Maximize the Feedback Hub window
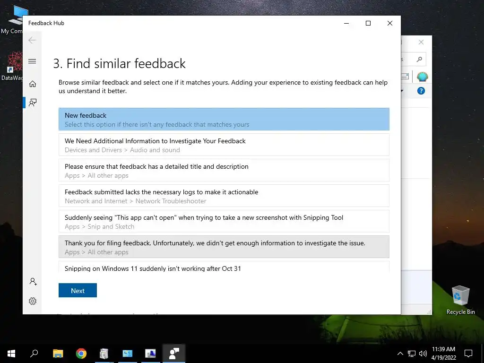484x363 pixels. [368, 23]
